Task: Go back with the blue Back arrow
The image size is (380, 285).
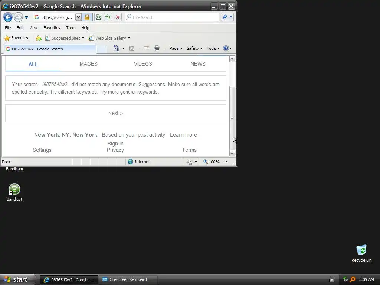Action: pyautogui.click(x=8, y=17)
